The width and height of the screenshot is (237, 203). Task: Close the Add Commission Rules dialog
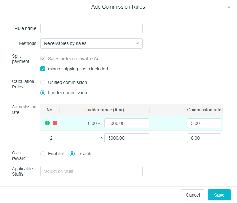[229, 7]
